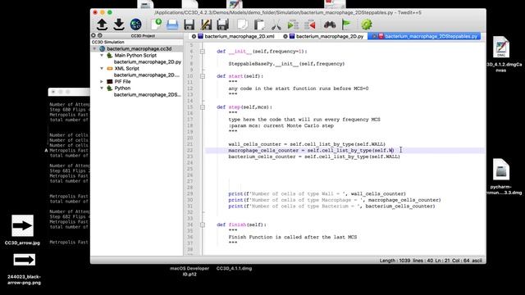Collapse the Main Python Script node
This screenshot has width=525, height=295.
coord(102,56)
